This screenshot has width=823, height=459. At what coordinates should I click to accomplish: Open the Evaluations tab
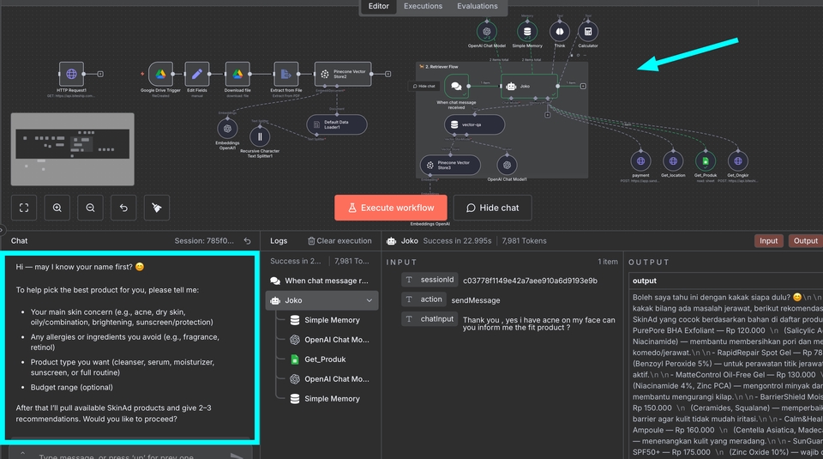[478, 6]
